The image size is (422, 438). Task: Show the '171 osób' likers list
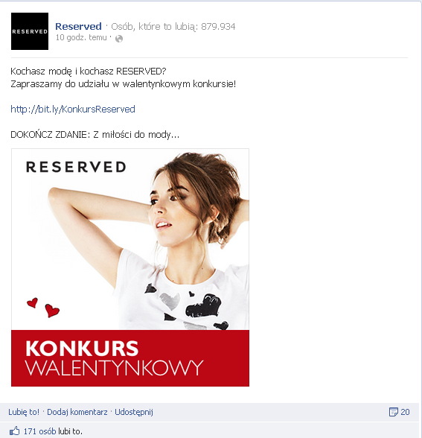click(39, 431)
